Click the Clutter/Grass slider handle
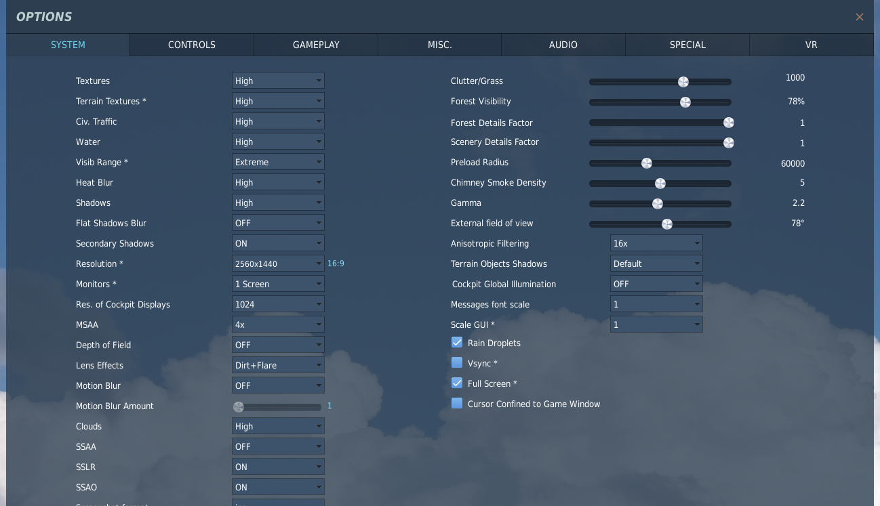 pos(683,82)
